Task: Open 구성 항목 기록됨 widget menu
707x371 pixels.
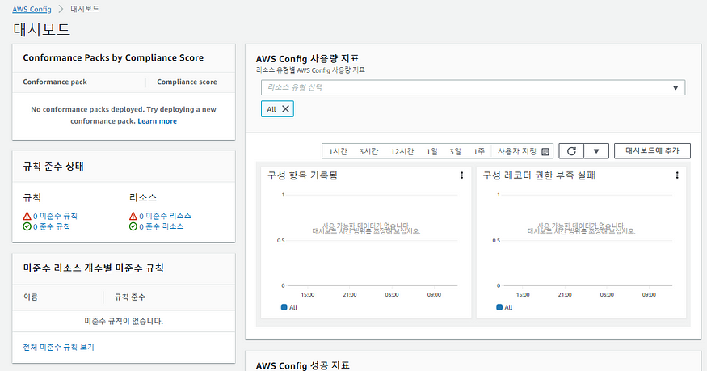Action: 461,175
